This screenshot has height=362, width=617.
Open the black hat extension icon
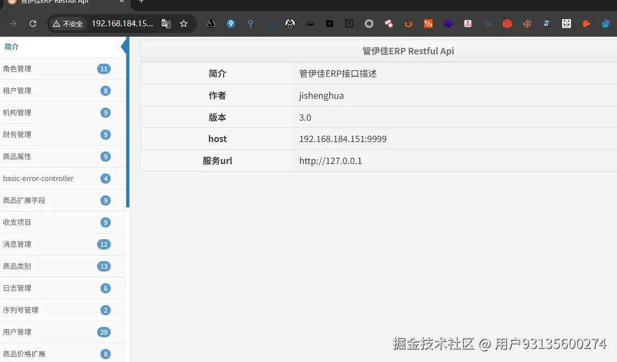[x=310, y=24]
